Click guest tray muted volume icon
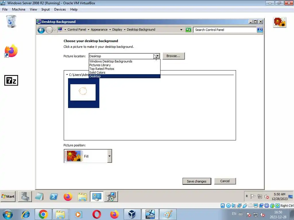The width and height of the screenshot is (294, 220). click(266, 197)
